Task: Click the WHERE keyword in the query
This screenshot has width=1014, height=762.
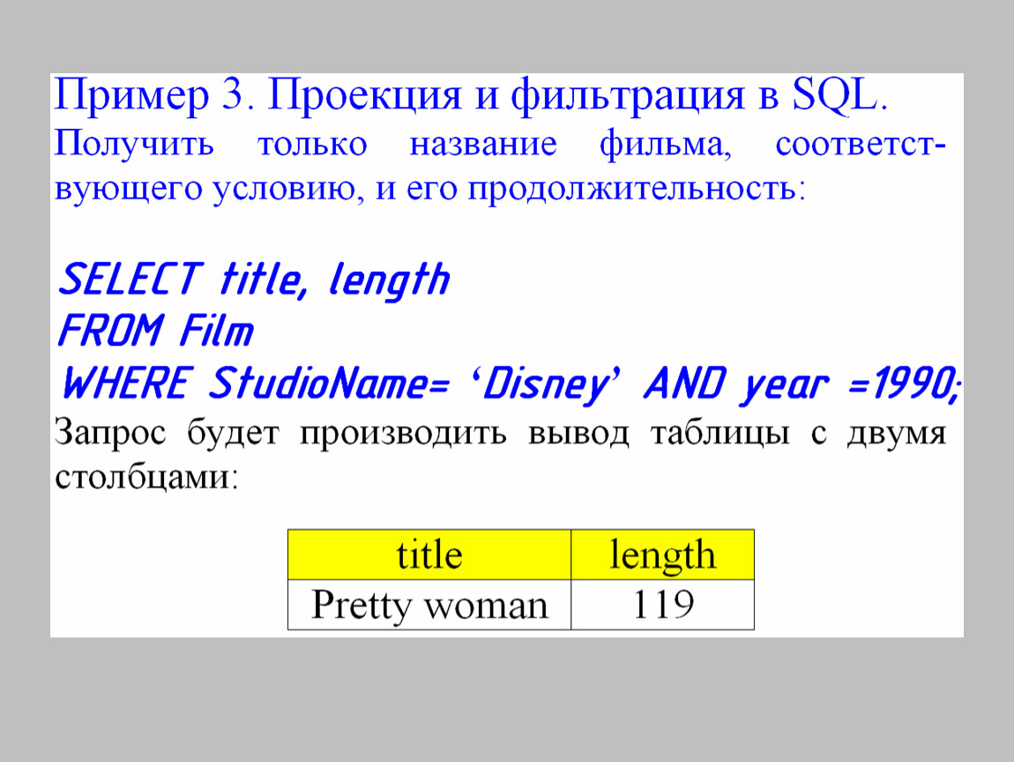Action: (127, 384)
